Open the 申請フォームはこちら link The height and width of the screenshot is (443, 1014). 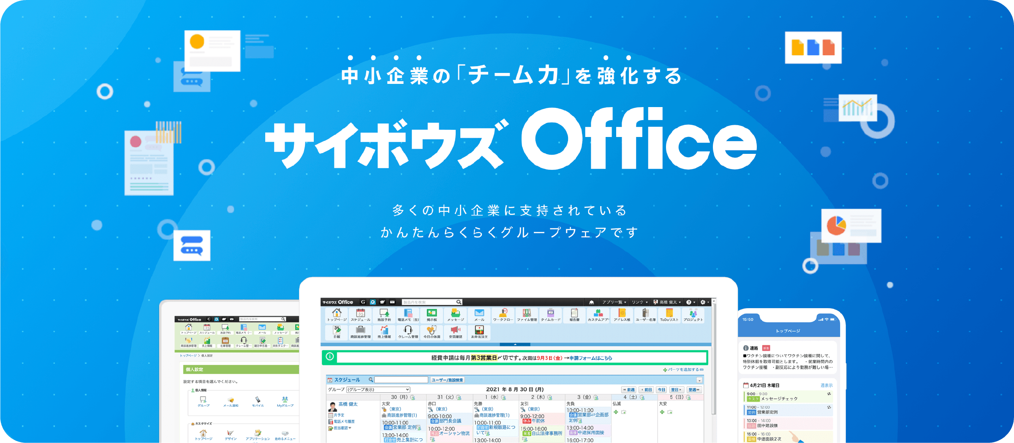(591, 358)
